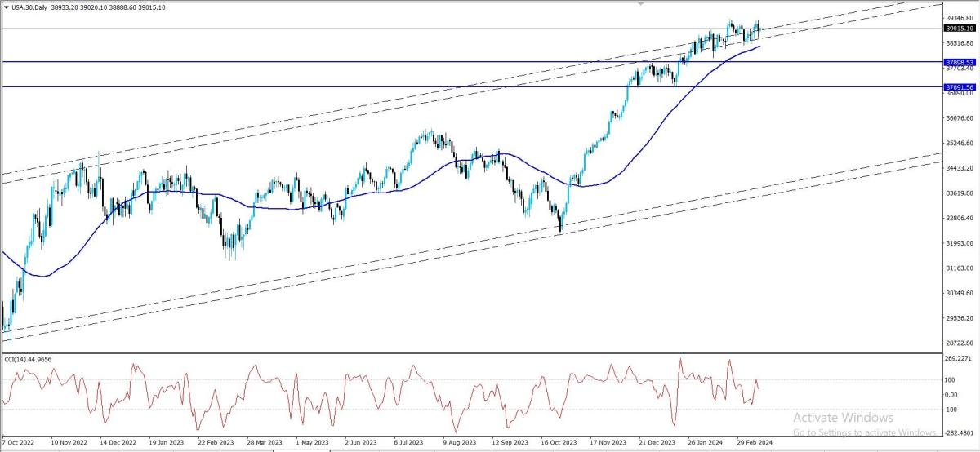Click the OHLC values in chart header
The height and width of the screenshot is (452, 980).
118,7
